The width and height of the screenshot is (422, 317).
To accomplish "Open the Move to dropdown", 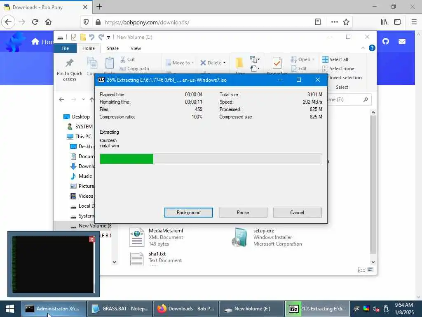I will [180, 63].
